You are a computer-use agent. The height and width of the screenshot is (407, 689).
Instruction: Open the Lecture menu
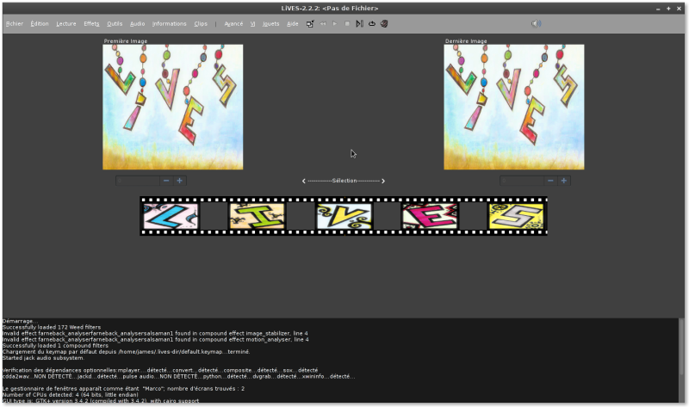pyautogui.click(x=66, y=24)
